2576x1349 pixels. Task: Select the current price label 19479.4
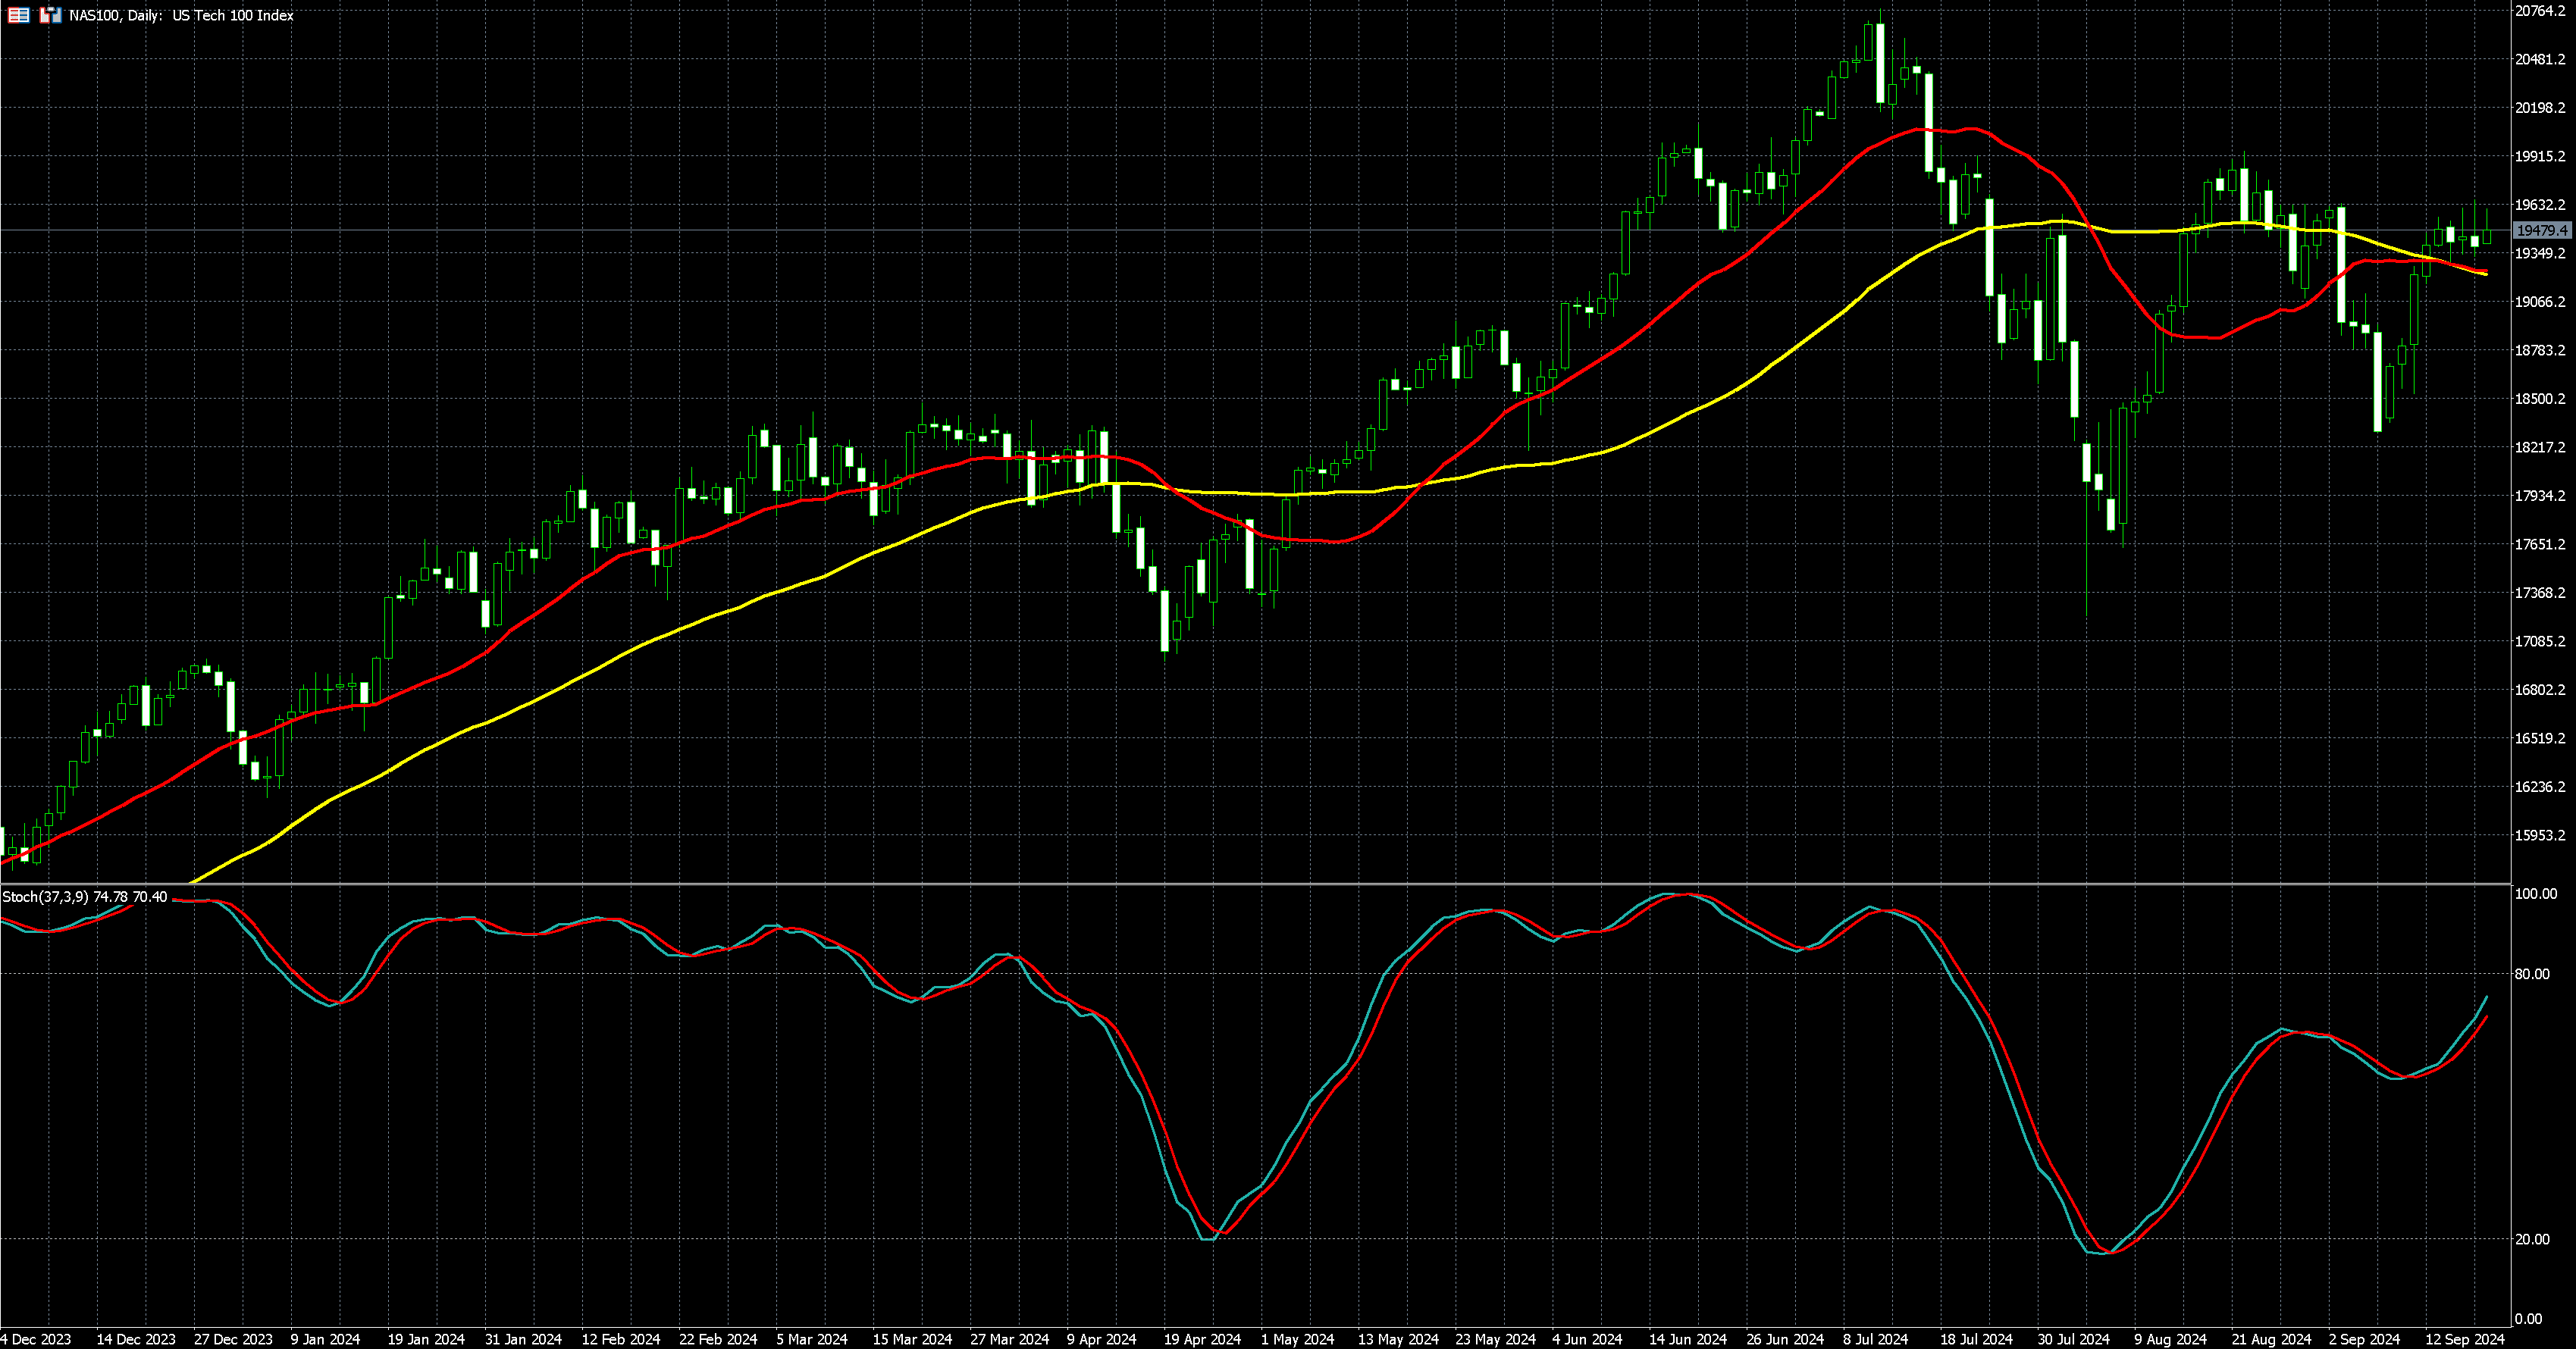pyautogui.click(x=2541, y=231)
